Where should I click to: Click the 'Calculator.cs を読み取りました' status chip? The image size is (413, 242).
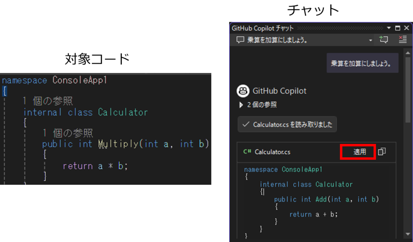pyautogui.click(x=287, y=124)
